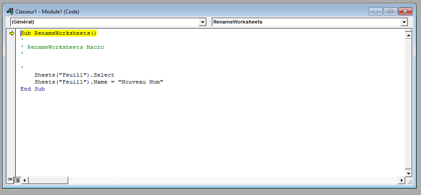Image resolution: width=421 pixels, height=195 pixels.
Task: Click the horizontal scrollbar thumb
Action: 48,180
